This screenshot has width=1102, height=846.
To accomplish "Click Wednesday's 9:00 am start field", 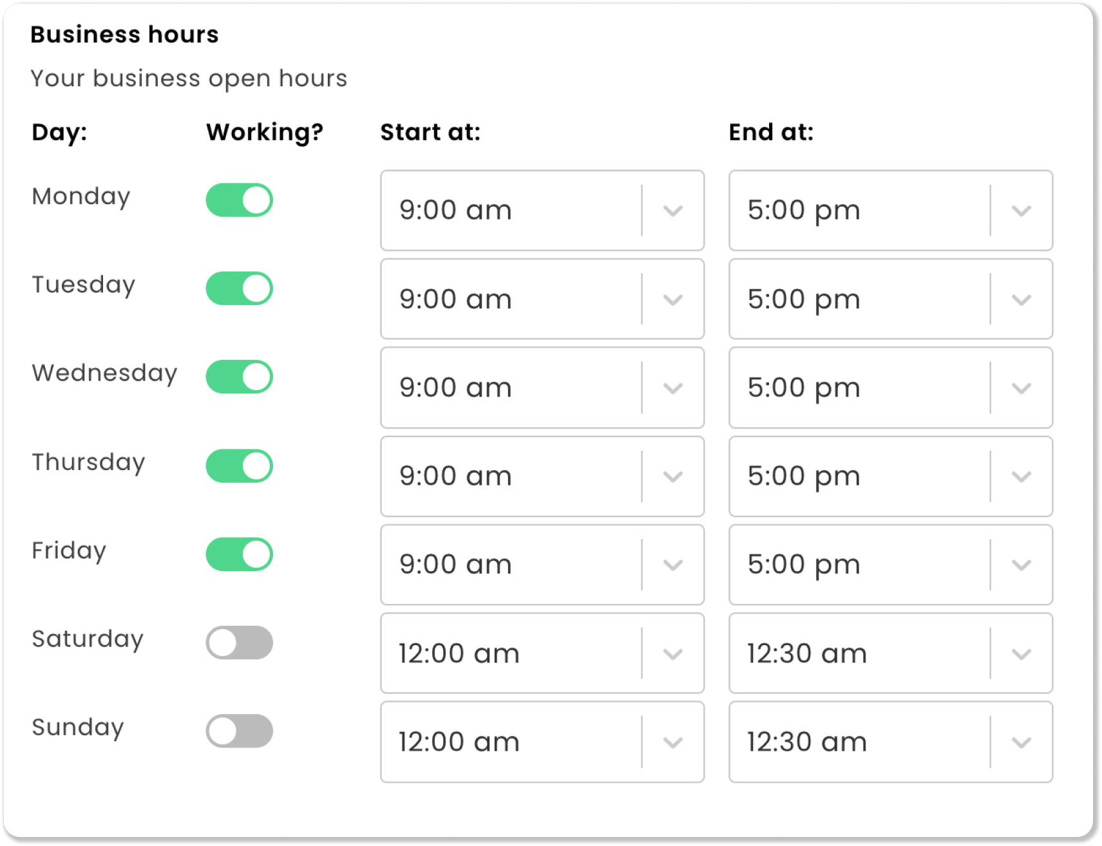I will tap(509, 388).
